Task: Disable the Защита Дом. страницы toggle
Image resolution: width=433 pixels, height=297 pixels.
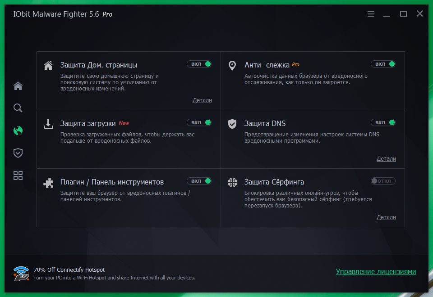Action: pyautogui.click(x=199, y=64)
